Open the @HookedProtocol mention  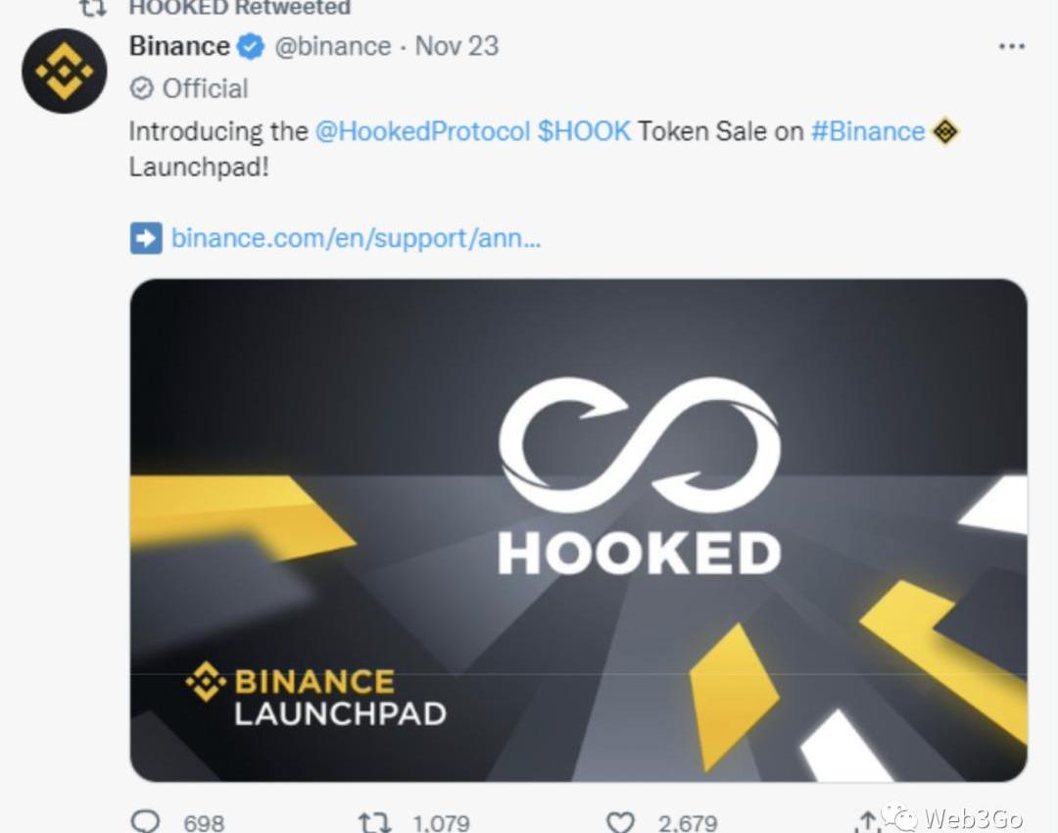[422, 131]
